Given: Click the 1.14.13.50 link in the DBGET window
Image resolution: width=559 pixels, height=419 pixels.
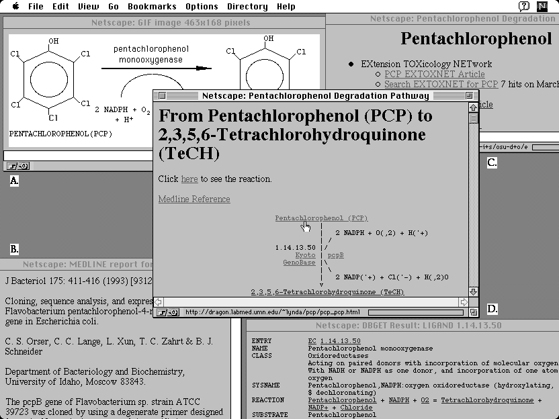Looking at the screenshot, I should (x=340, y=341).
